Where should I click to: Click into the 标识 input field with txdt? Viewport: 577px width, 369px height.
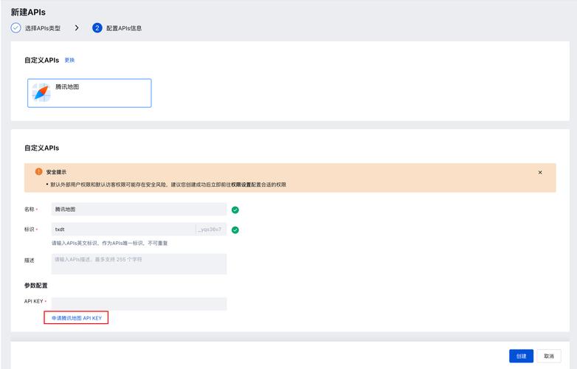coord(123,230)
